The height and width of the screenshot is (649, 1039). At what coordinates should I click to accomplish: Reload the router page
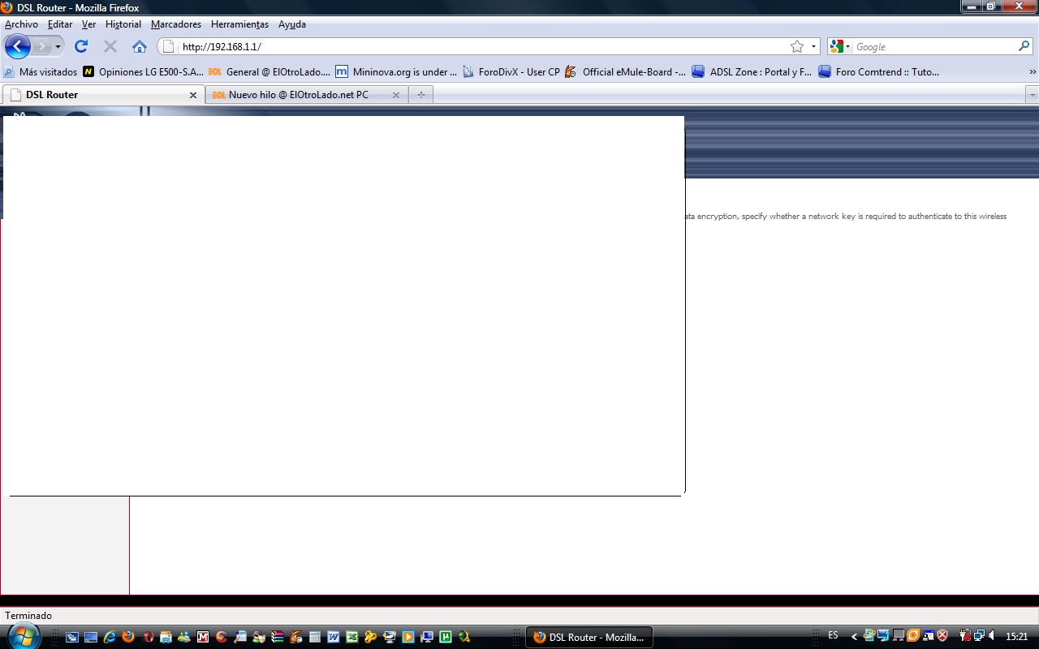81,46
